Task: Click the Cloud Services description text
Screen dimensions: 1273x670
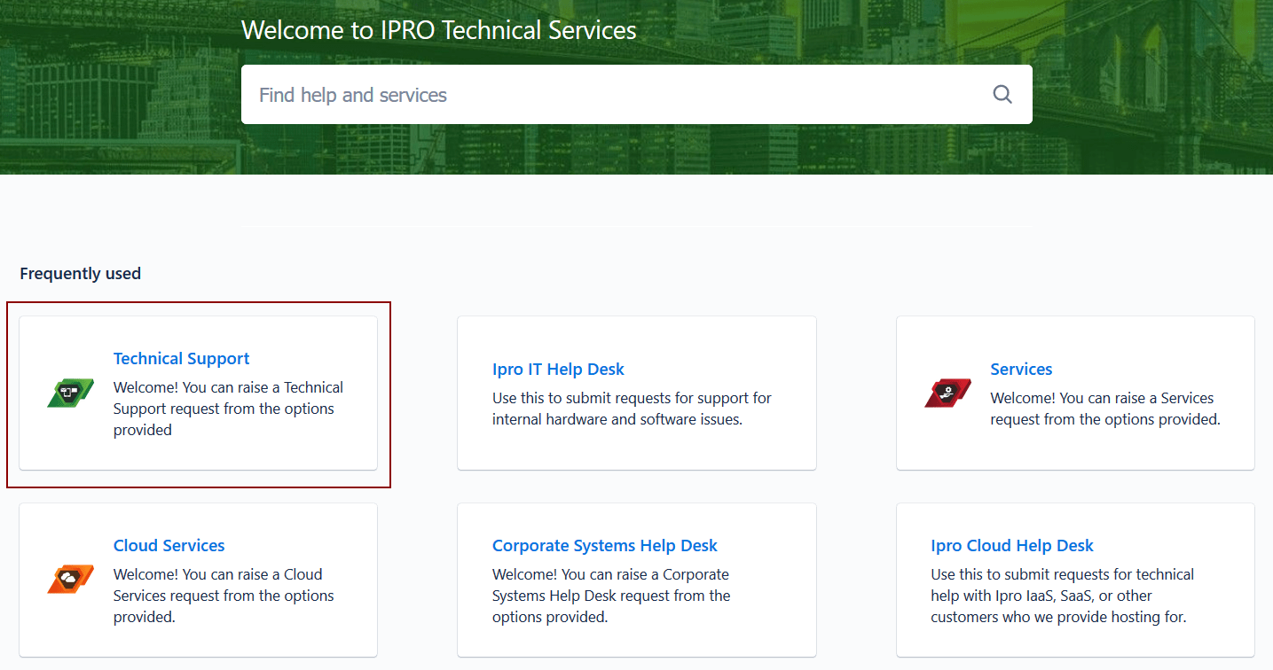Action: click(224, 596)
